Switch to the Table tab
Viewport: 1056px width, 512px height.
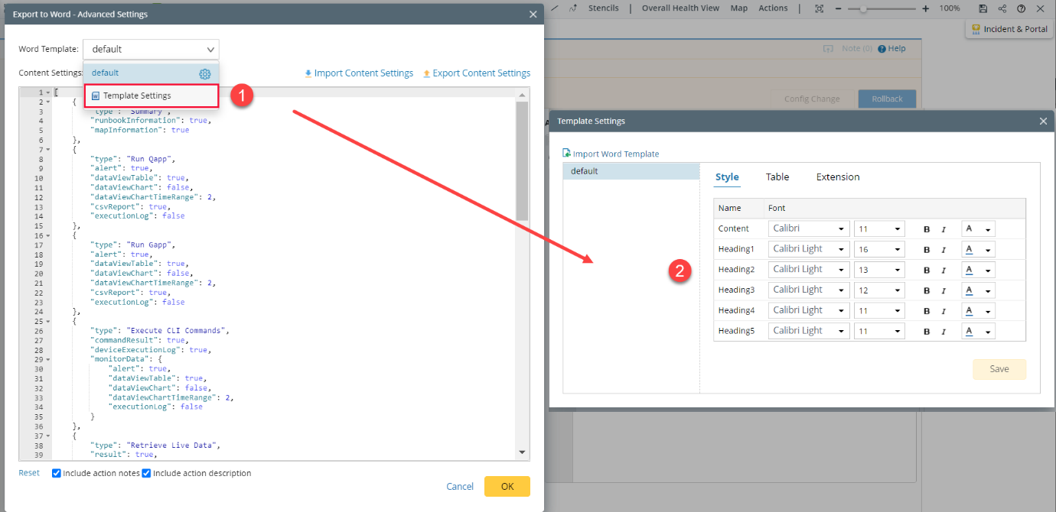pos(777,177)
